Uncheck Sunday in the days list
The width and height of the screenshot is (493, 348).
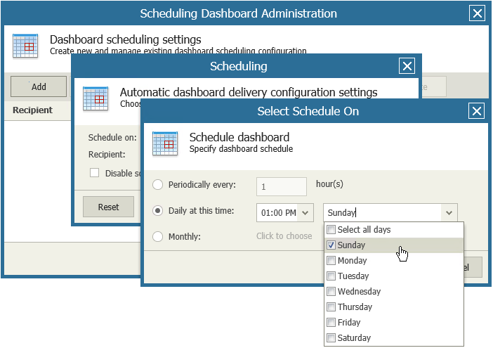click(x=331, y=245)
